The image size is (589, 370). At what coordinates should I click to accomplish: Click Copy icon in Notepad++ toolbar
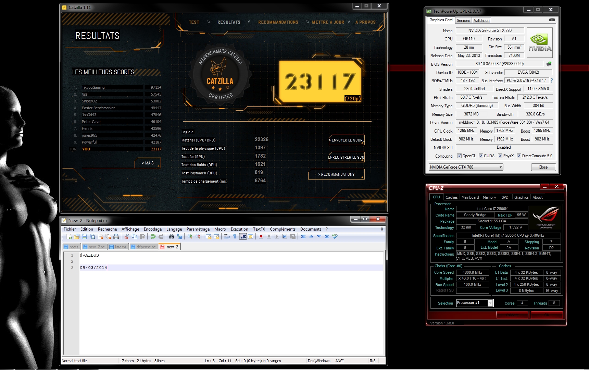pyautogui.click(x=134, y=236)
